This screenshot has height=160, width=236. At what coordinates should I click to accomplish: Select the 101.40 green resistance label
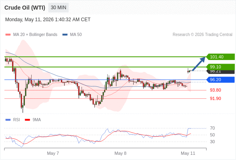(x=220, y=57)
